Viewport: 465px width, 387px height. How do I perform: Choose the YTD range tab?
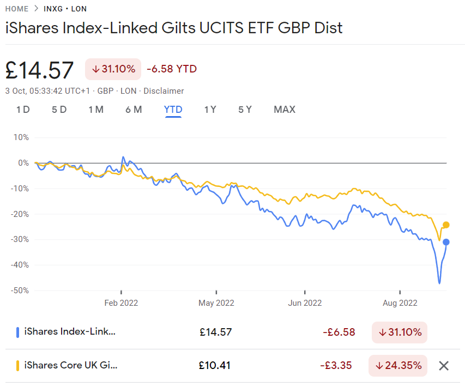click(x=173, y=110)
